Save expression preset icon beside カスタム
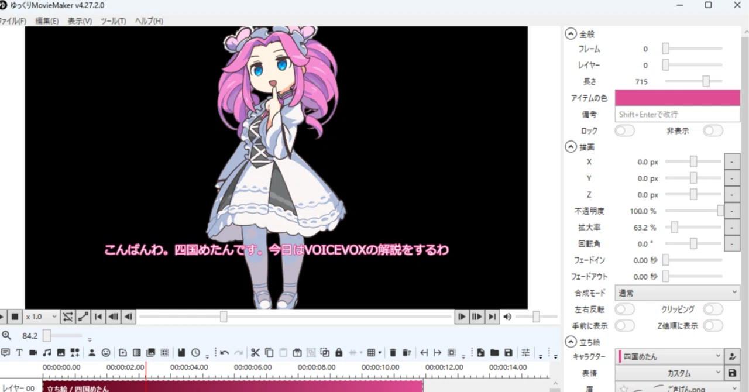The height and width of the screenshot is (392, 749). click(733, 373)
